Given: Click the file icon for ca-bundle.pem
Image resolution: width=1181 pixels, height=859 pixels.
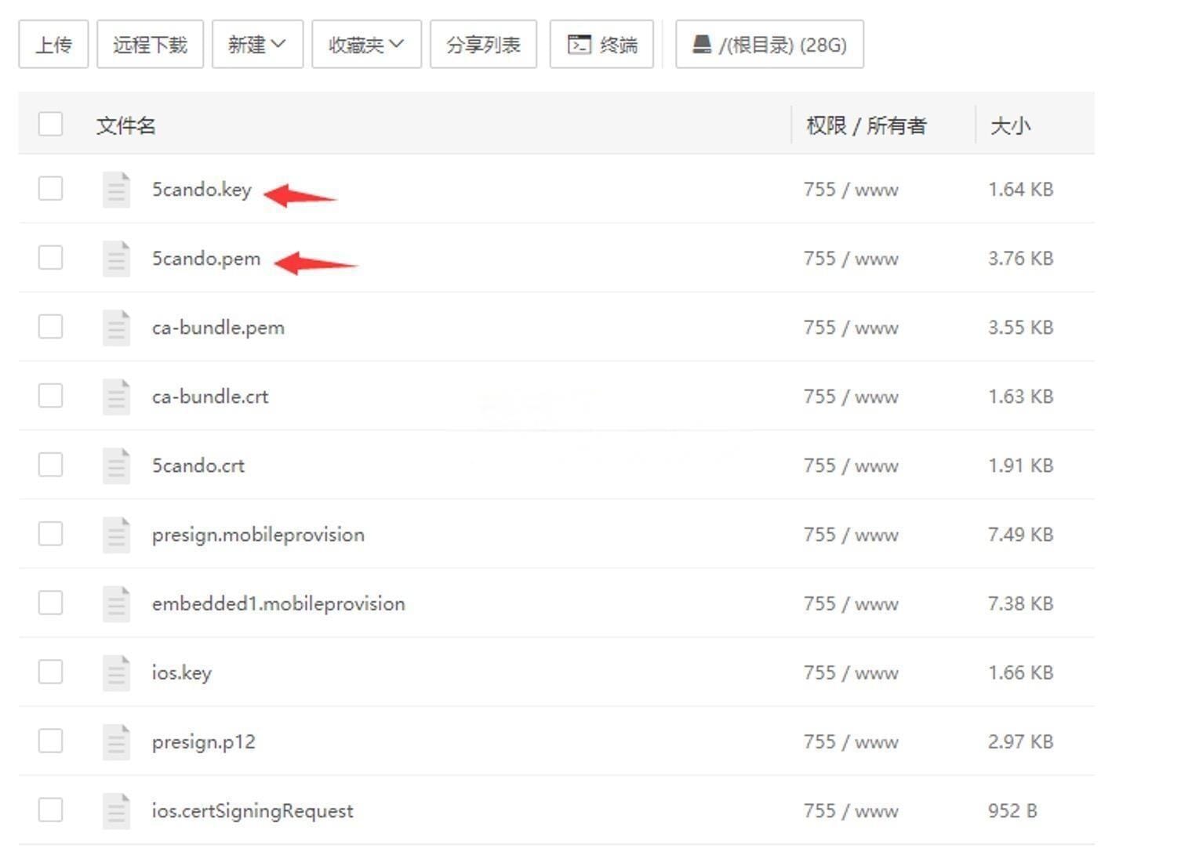Looking at the screenshot, I should tap(116, 327).
